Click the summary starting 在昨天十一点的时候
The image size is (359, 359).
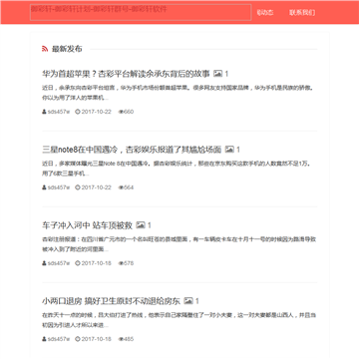click(x=179, y=320)
